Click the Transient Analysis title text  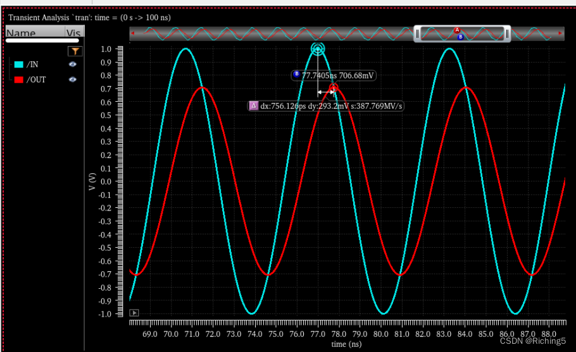89,18
